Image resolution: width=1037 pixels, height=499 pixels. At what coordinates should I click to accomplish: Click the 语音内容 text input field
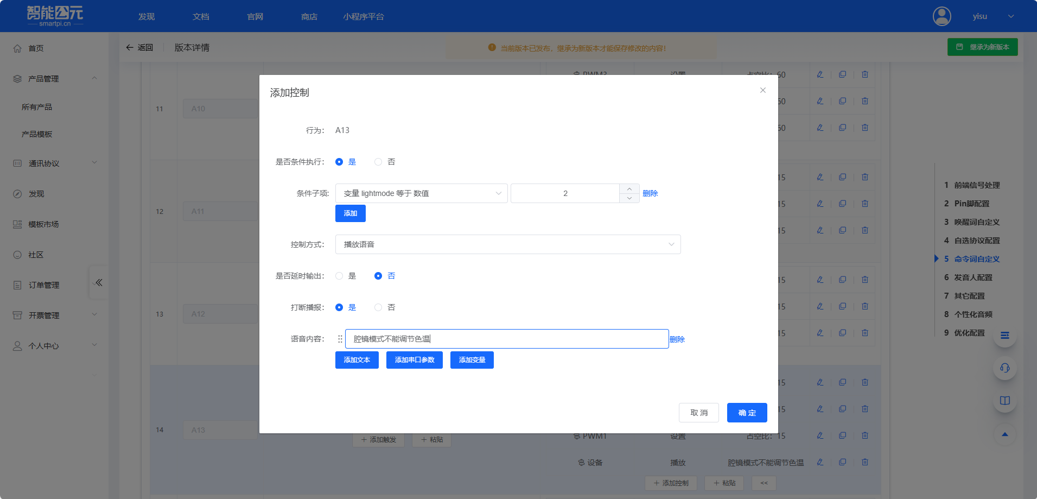506,339
